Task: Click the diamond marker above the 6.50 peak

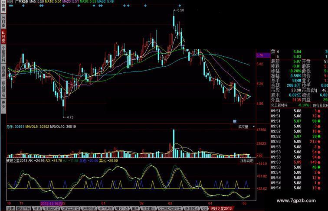Action: (x=180, y=6)
